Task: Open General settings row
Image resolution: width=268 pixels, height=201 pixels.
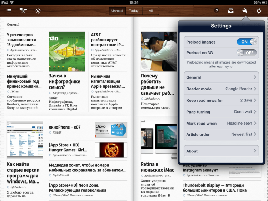Action: point(221,77)
